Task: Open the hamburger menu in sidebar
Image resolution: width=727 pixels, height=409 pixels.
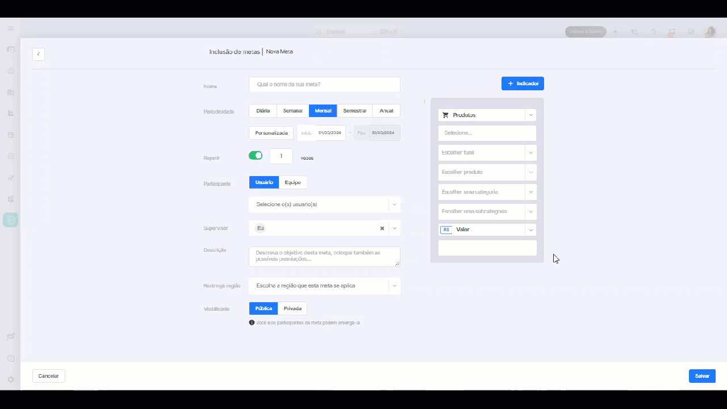Action: pyautogui.click(x=11, y=28)
